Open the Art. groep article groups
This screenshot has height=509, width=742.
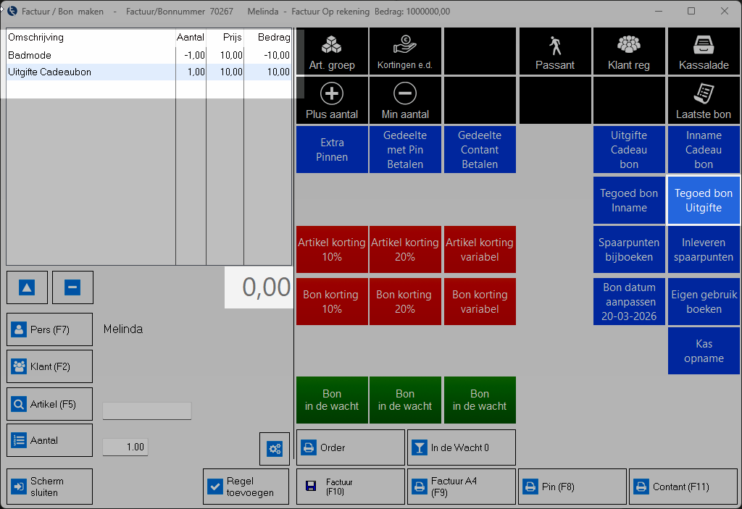pos(332,52)
